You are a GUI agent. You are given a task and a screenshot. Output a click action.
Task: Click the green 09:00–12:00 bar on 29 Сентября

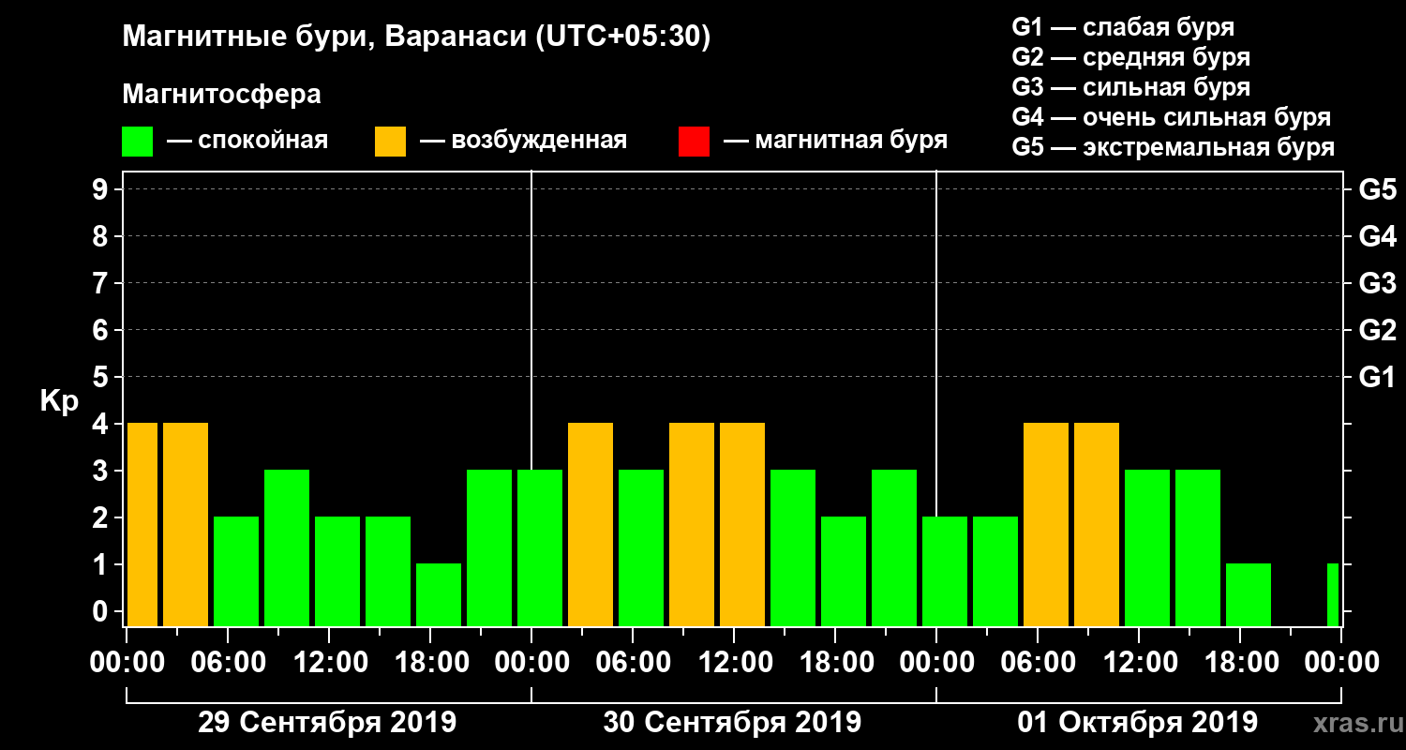coord(287,547)
